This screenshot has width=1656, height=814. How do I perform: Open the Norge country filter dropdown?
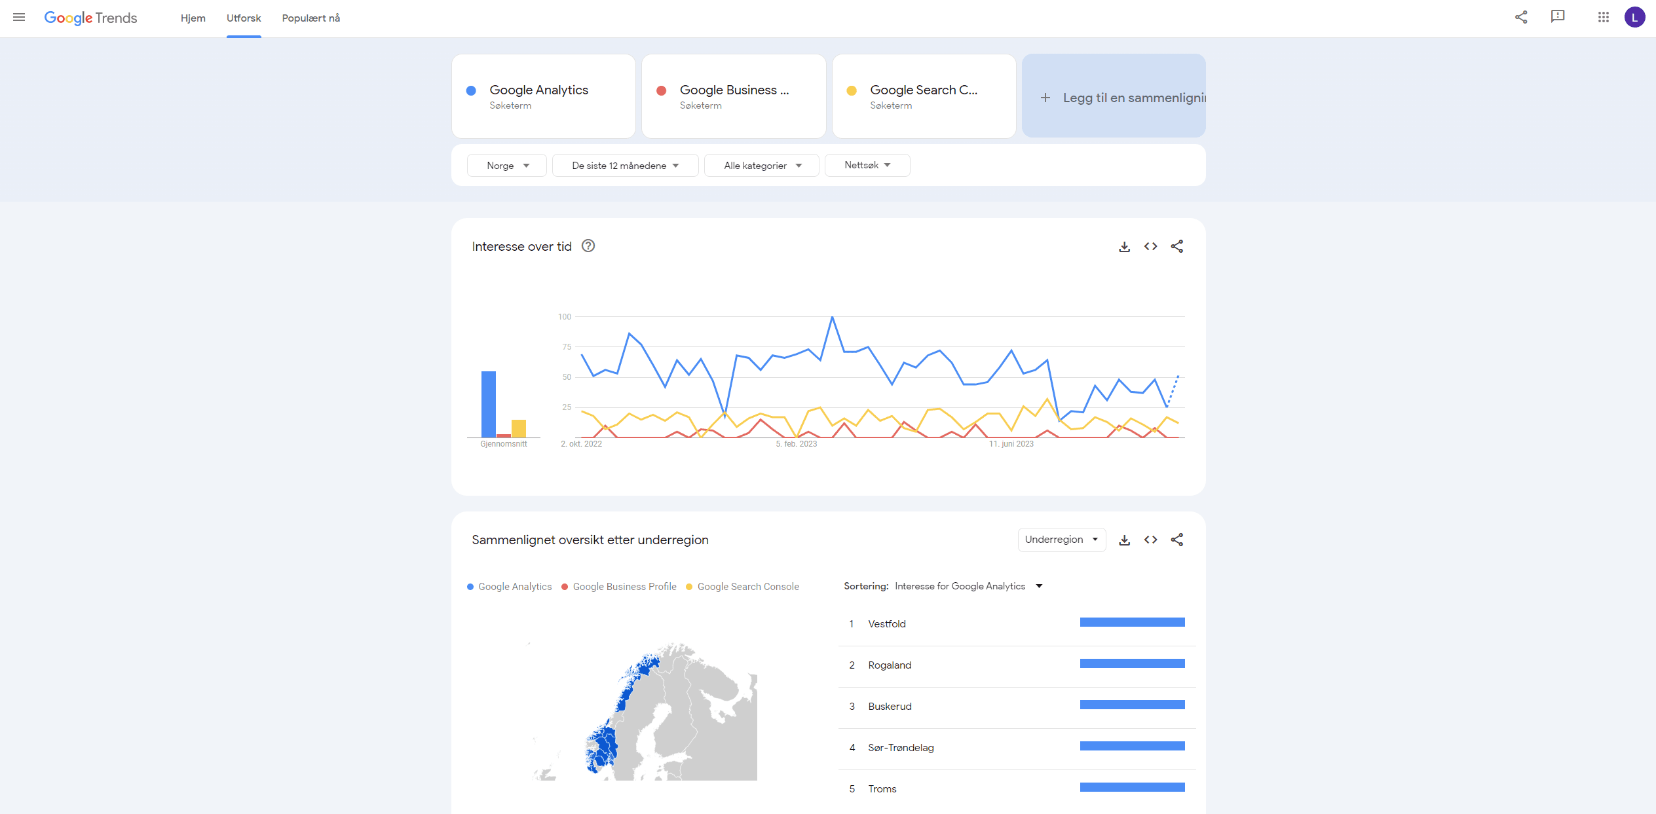pos(506,165)
